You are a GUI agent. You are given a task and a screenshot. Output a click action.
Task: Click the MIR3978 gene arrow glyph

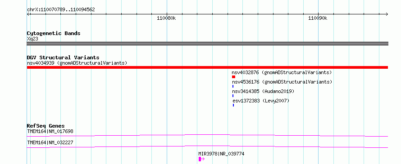tap(201, 159)
